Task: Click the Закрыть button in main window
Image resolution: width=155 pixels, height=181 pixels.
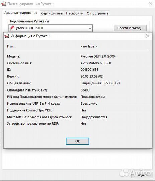Action: click(142, 175)
